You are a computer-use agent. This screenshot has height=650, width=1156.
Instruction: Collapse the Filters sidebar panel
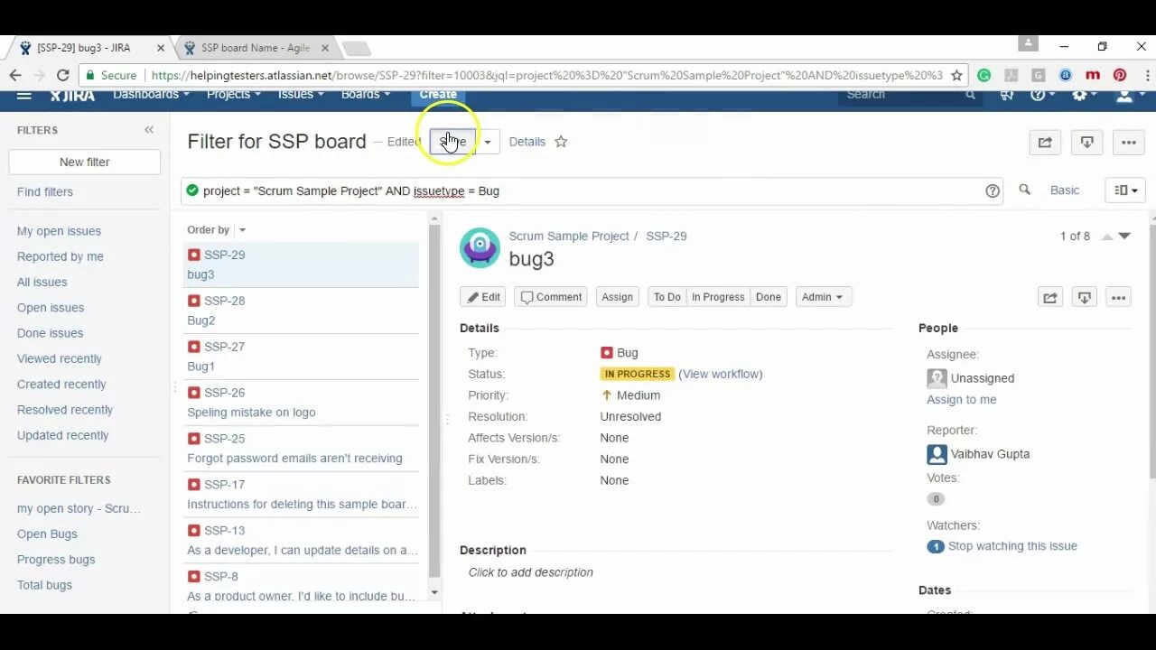(149, 130)
